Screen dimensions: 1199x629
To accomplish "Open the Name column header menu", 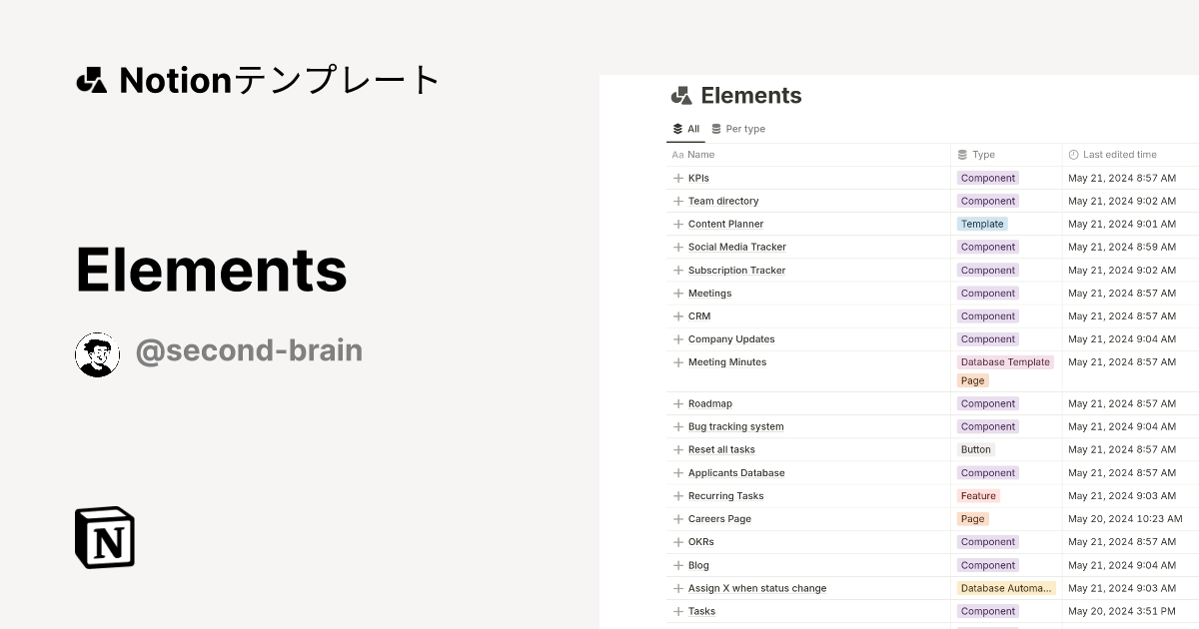I will [698, 155].
